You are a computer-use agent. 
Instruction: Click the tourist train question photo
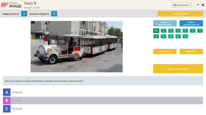point(77,47)
